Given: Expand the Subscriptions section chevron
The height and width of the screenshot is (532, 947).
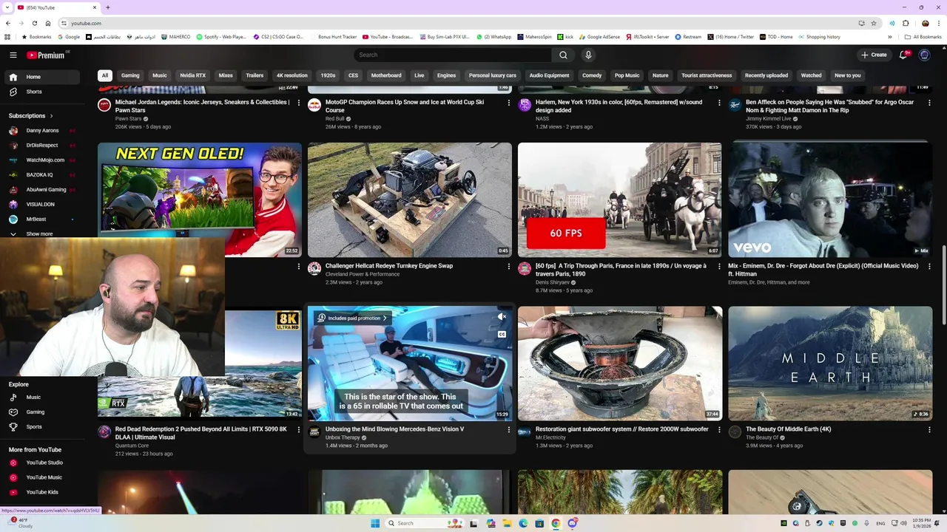Looking at the screenshot, I should tap(52, 116).
